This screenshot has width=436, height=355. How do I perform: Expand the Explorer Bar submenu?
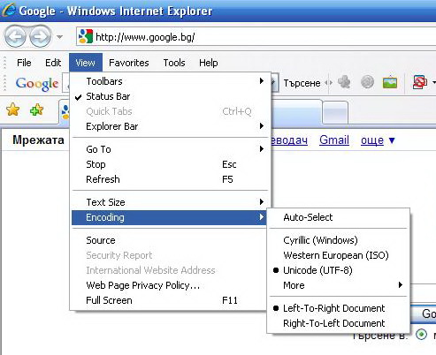(170, 126)
